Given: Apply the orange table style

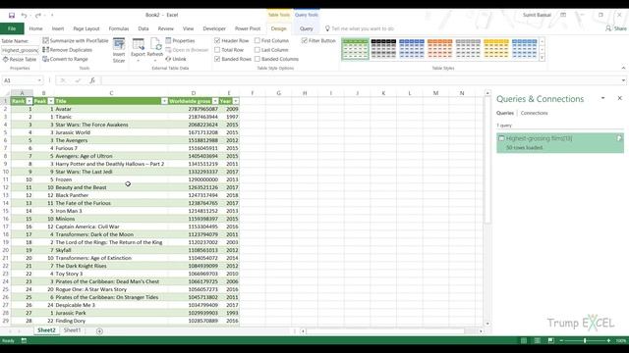Looking at the screenshot, I should [x=439, y=49].
